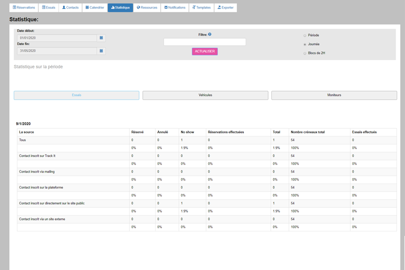
Task: Click the Statistique tab bar-chart icon
Action: coord(113,7)
